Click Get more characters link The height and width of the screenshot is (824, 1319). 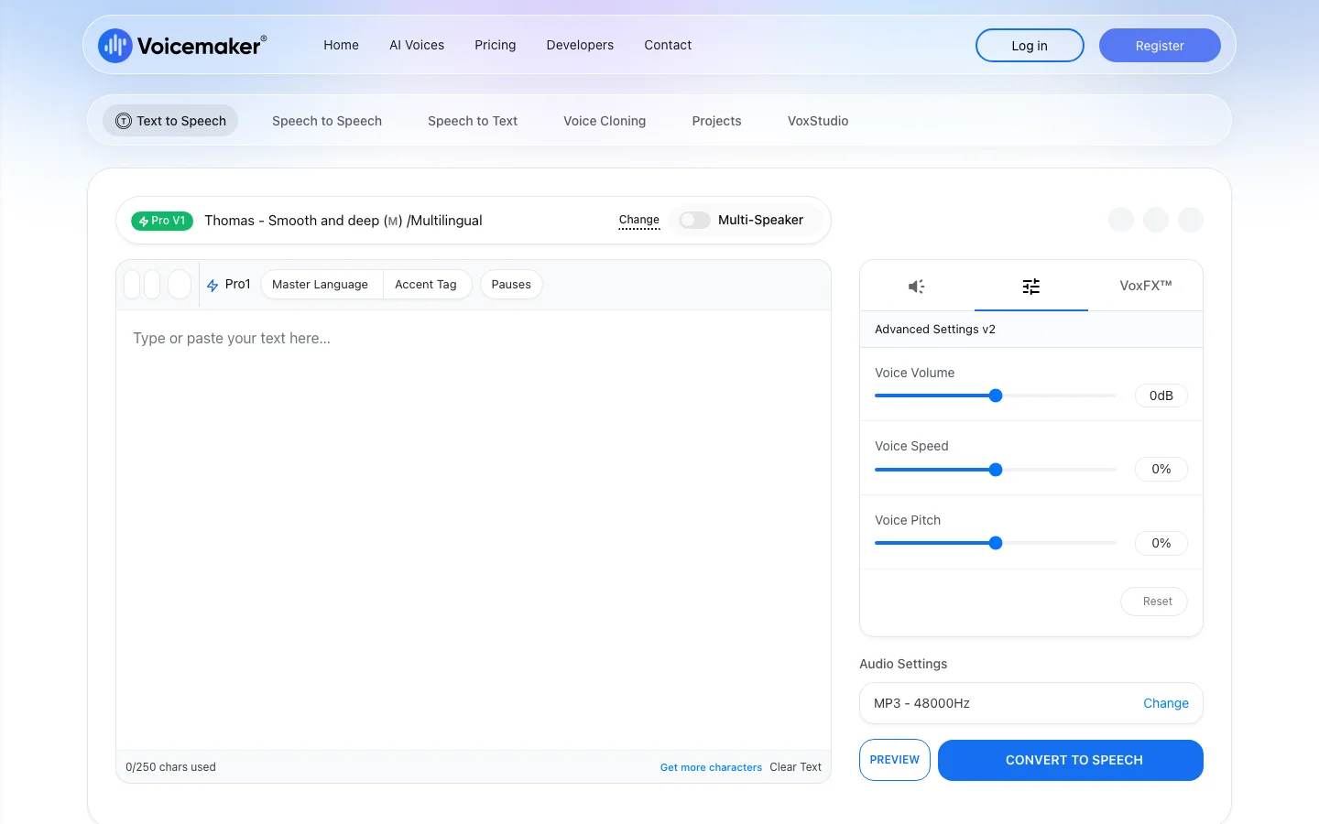(711, 767)
